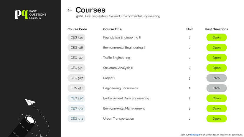This screenshot has height=137, width=244.
Task: Click the Courses page heading
Action: coord(90,10)
